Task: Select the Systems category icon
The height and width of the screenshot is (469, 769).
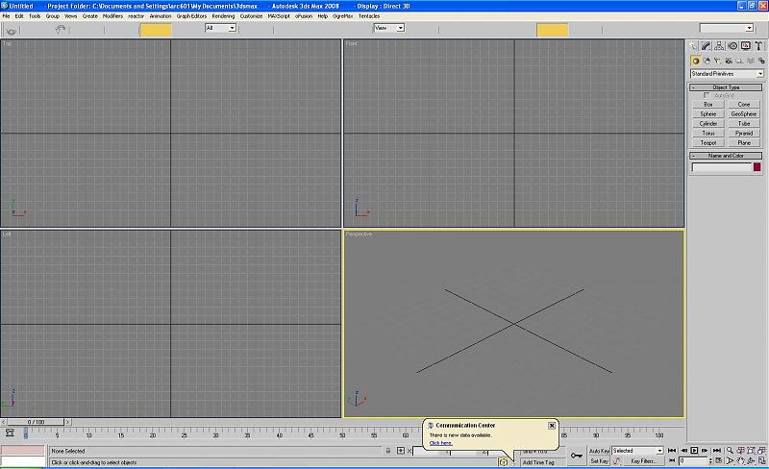Action: point(761,61)
